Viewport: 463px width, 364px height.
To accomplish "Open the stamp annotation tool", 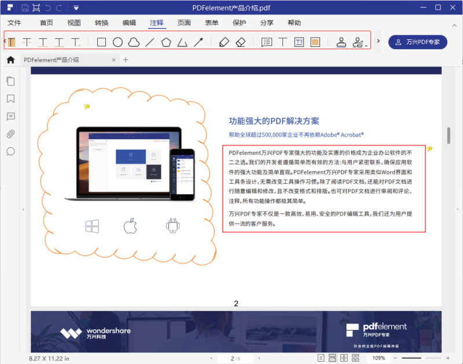I will [x=342, y=42].
